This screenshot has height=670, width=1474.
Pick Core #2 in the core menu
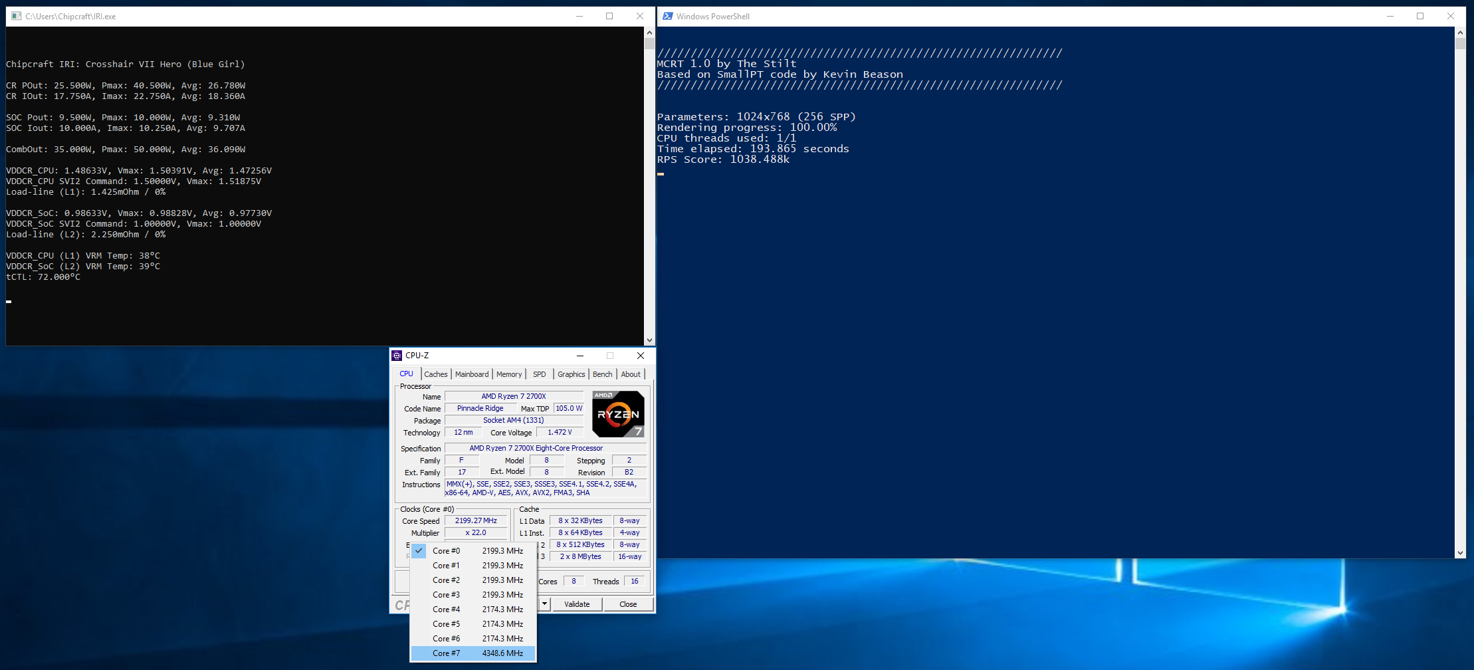tap(473, 580)
